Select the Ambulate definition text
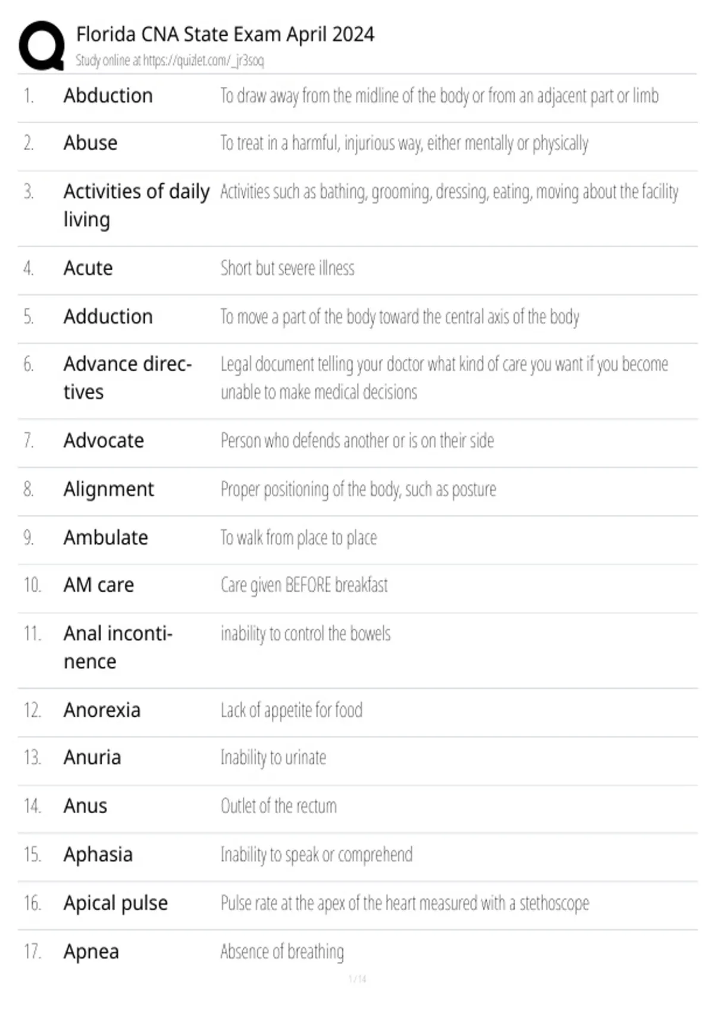The width and height of the screenshot is (714, 1012). coord(299,538)
